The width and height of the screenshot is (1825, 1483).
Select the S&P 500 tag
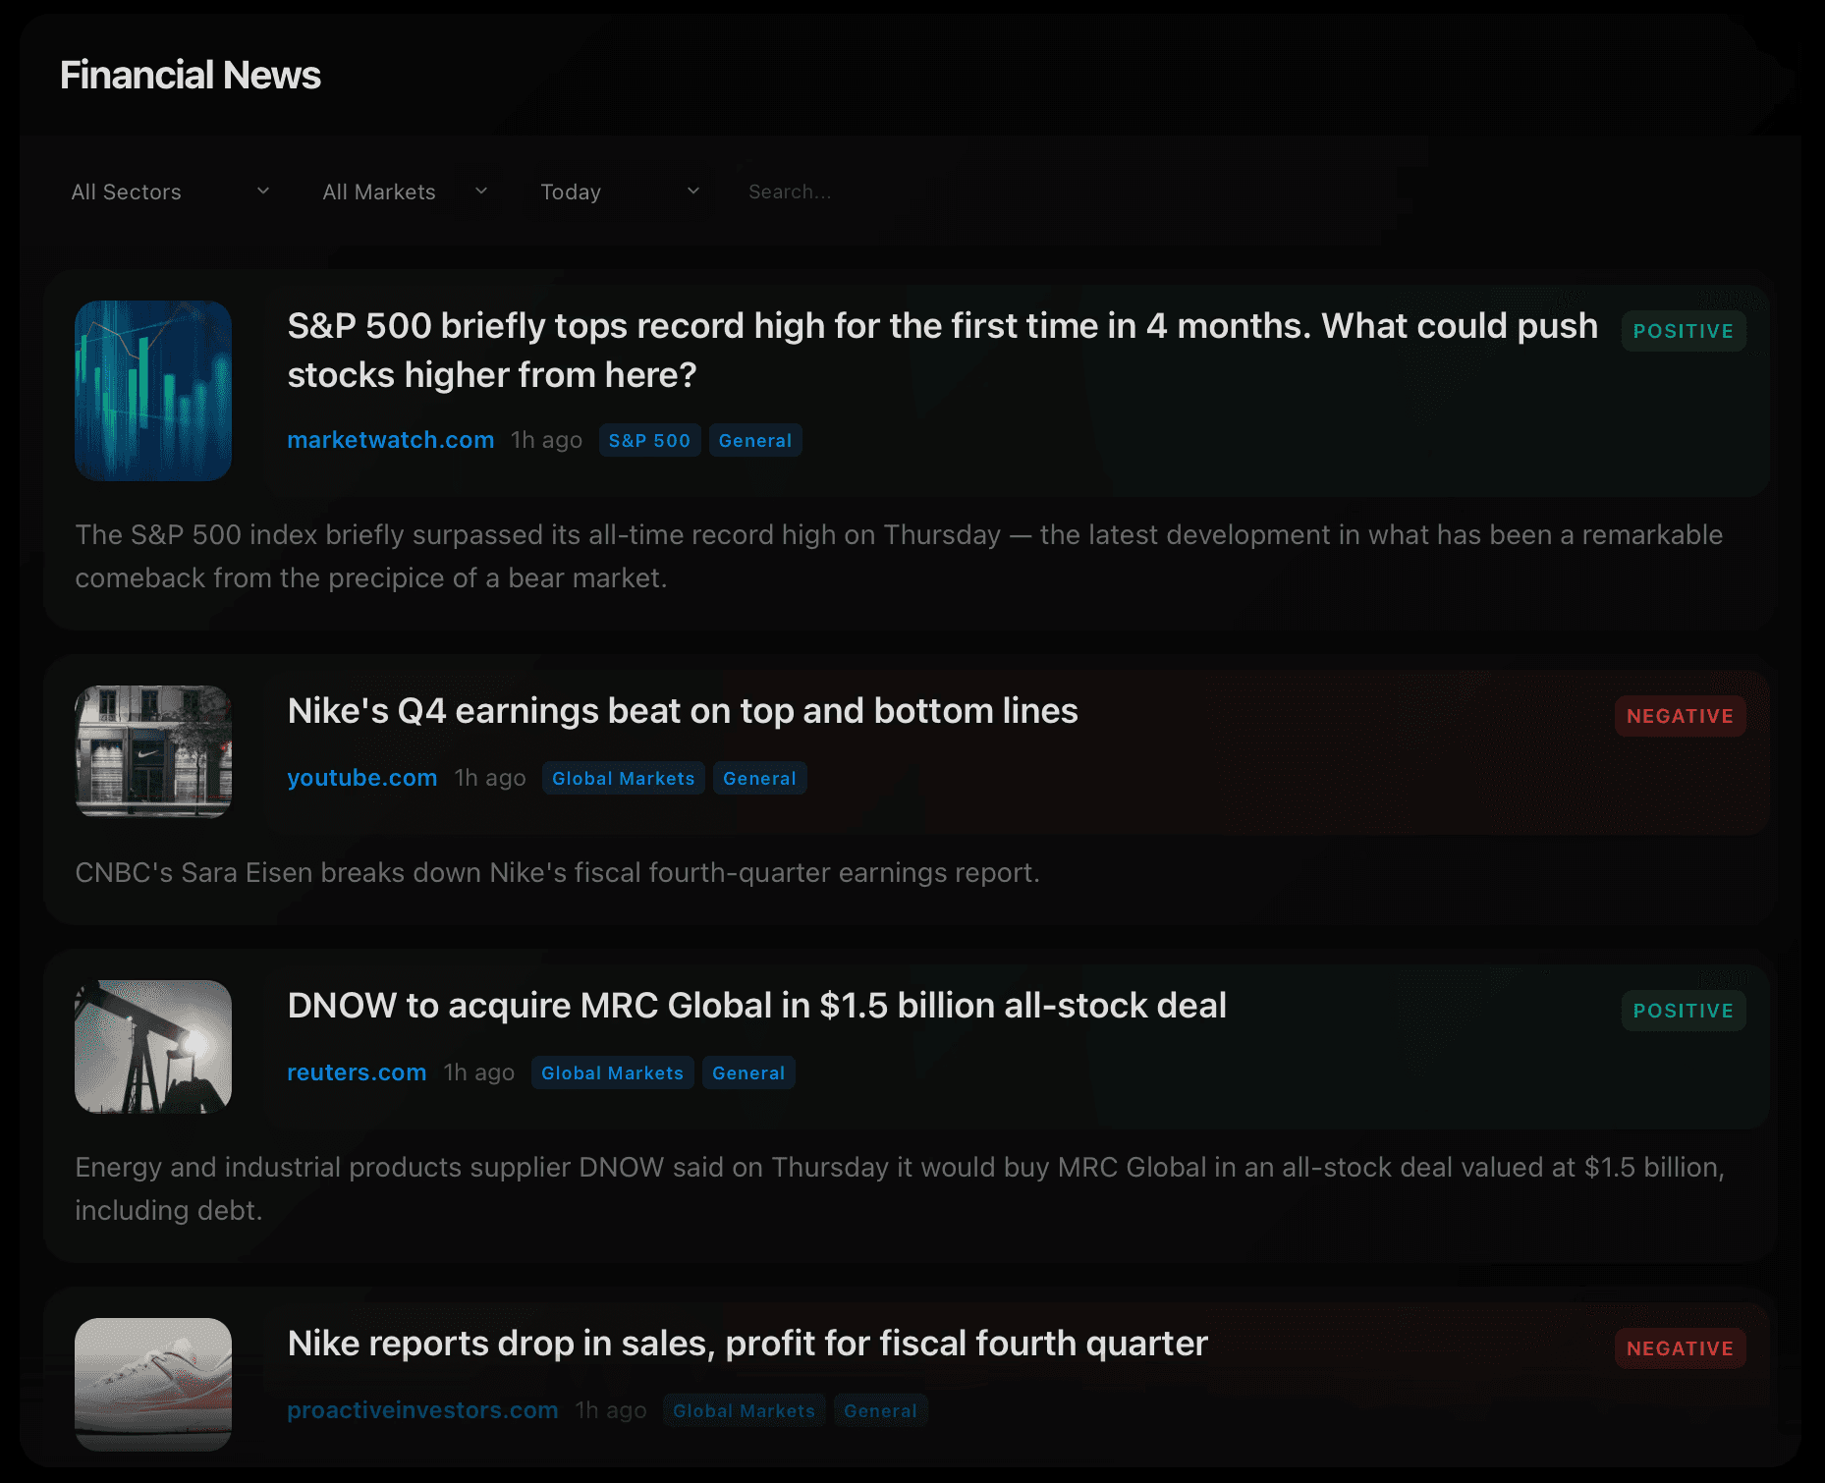[x=649, y=440]
